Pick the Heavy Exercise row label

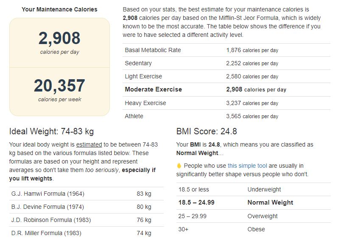pos(145,103)
